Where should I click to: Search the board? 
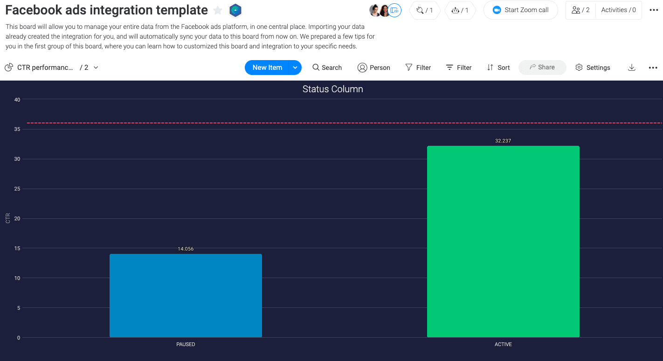(327, 68)
